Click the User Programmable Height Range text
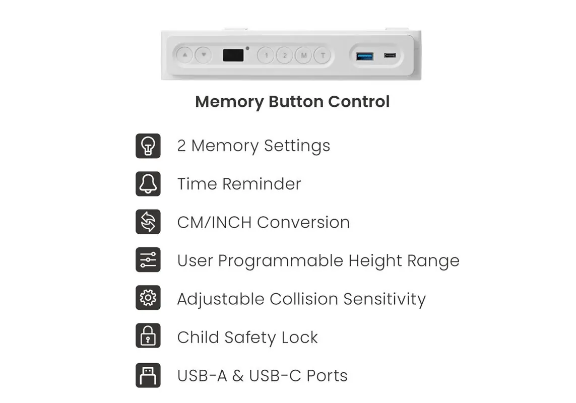Viewport: 576px width, 403px height. 318,260
